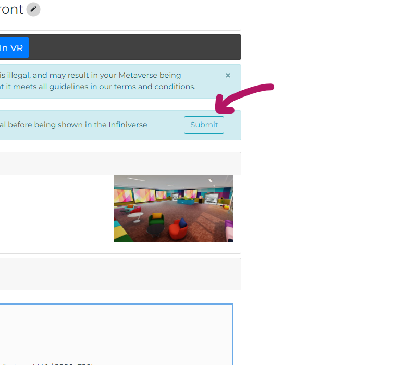Dismiss the terms and conditions alert
This screenshot has height=365, width=407.
(x=228, y=75)
